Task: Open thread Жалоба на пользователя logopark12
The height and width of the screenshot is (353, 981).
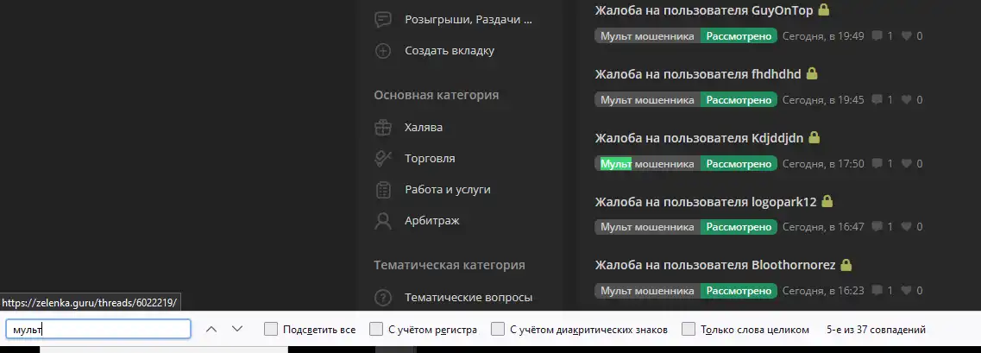Action: (706, 202)
